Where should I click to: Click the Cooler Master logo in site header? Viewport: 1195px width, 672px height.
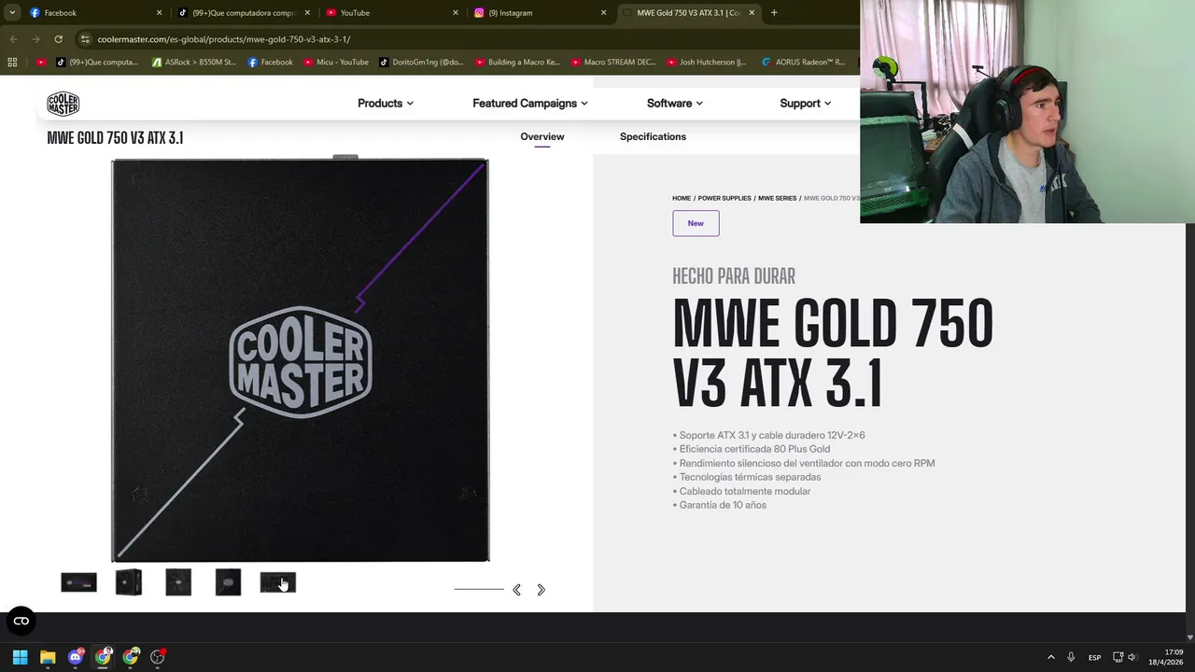click(x=63, y=104)
